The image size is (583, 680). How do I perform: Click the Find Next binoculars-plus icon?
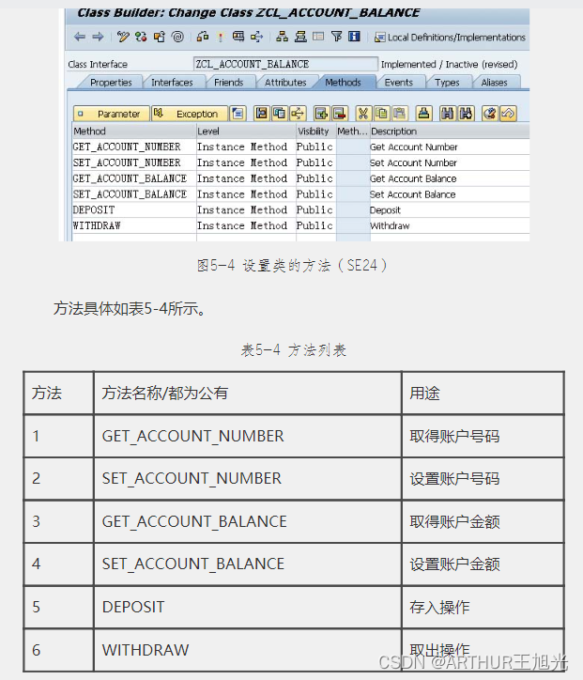click(466, 114)
